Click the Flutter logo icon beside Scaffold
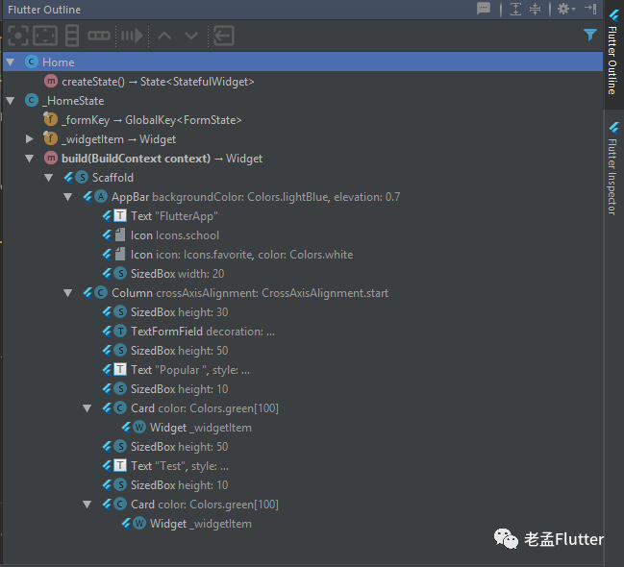The image size is (624, 567). coord(68,178)
